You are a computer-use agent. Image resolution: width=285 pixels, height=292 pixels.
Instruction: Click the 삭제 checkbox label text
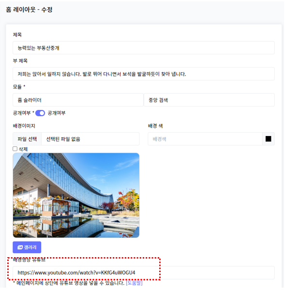coord(23,149)
